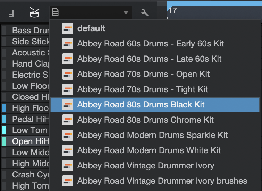The width and height of the screenshot is (262, 191).
Task: Click the preset icon for Modern White Kit
Action: (x=68, y=150)
